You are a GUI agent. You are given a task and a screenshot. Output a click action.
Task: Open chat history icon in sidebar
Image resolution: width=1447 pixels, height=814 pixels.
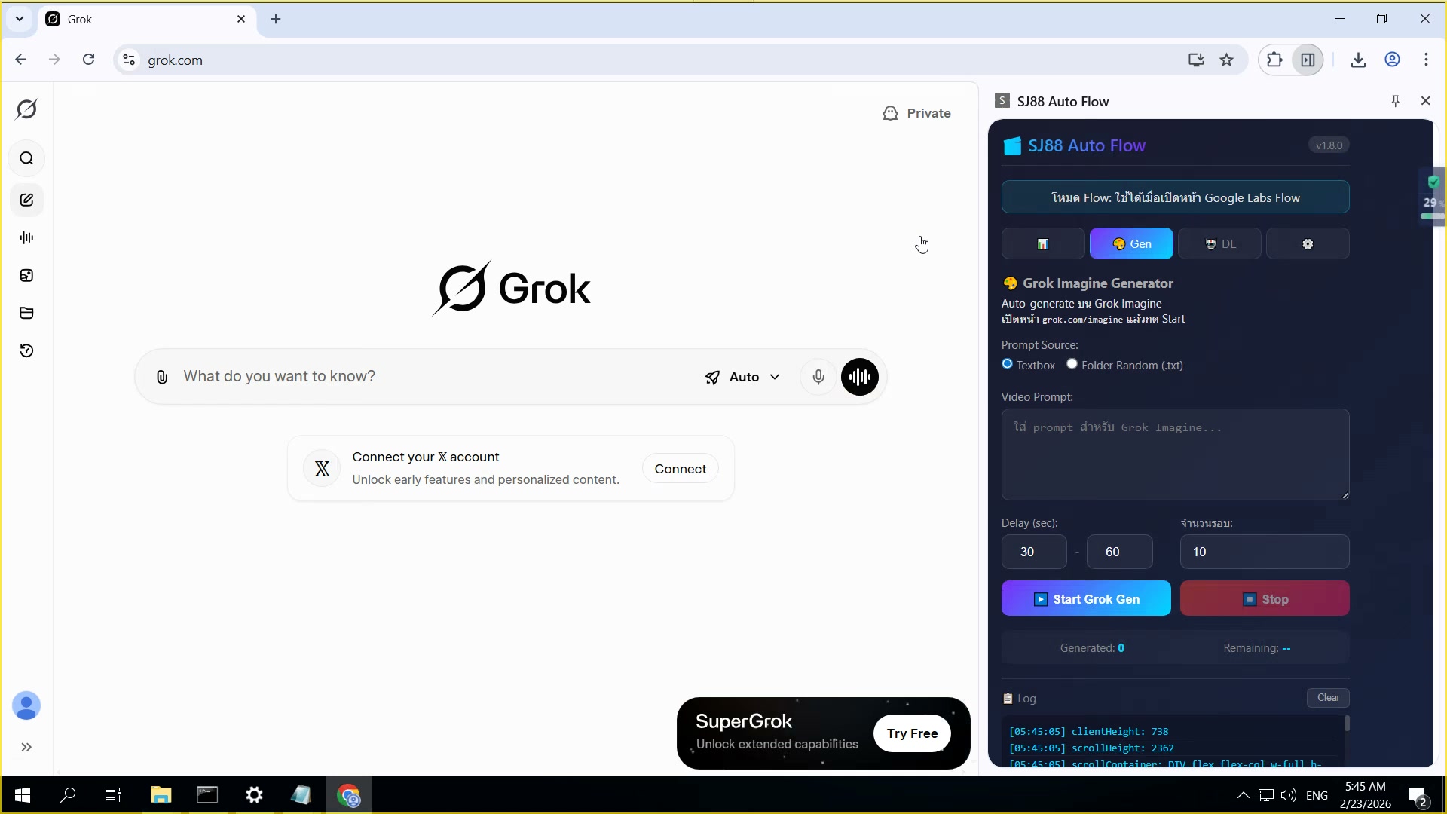coord(26,350)
